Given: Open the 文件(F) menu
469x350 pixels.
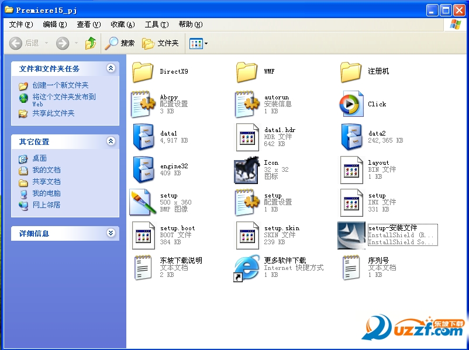Looking at the screenshot, I should pyautogui.click(x=21, y=25).
